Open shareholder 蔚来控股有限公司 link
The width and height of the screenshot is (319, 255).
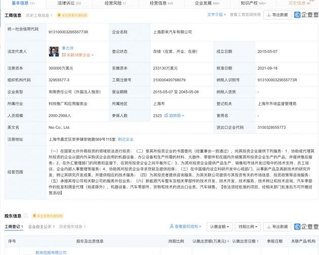click(x=51, y=252)
